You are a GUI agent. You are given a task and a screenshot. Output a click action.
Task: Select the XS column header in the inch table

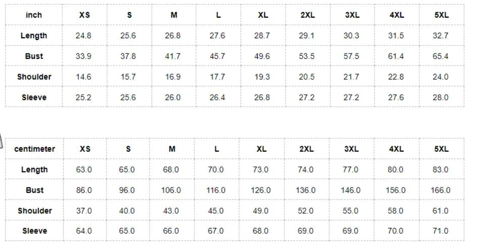[84, 15]
